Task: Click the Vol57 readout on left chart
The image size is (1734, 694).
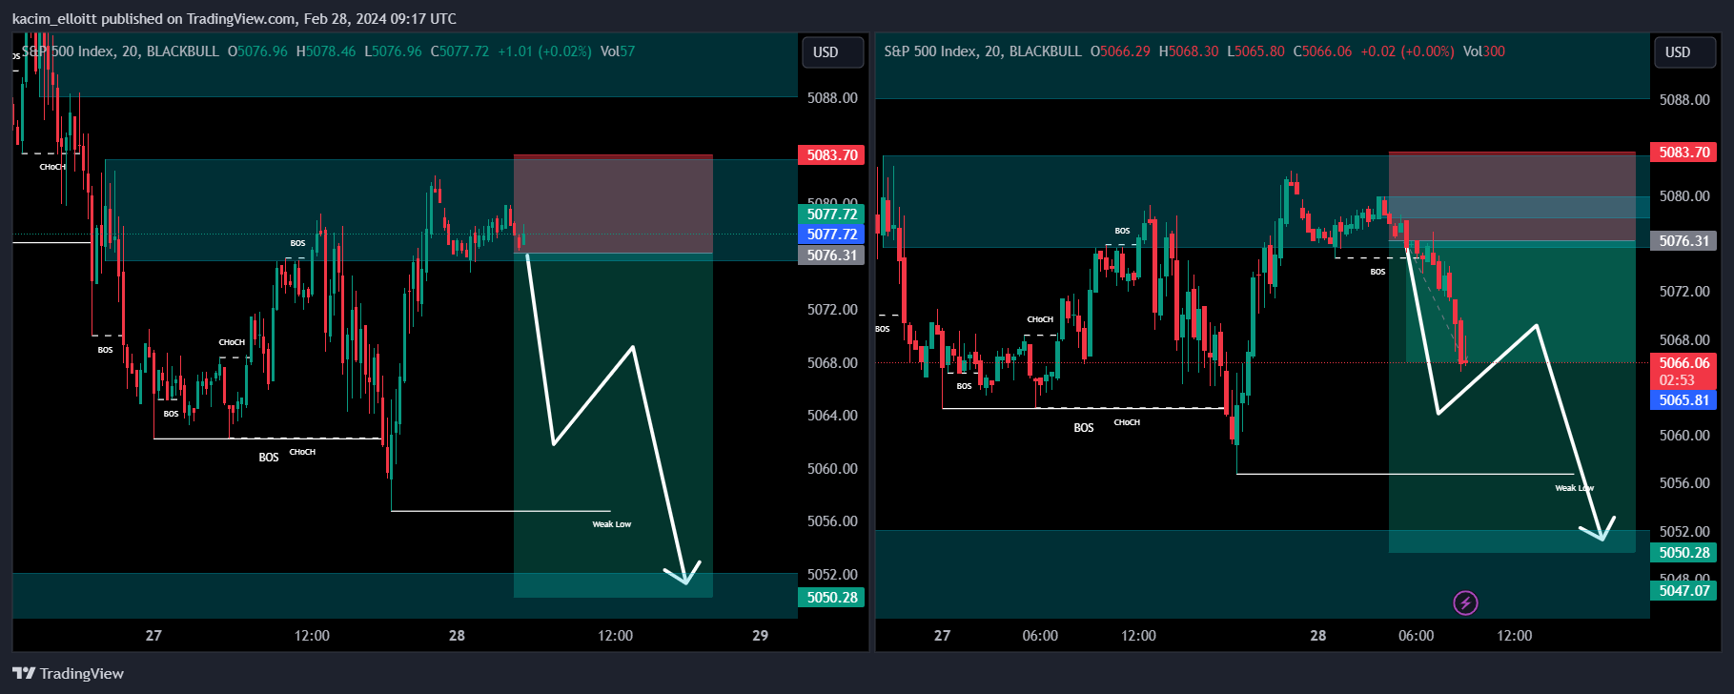Action: coord(618,51)
